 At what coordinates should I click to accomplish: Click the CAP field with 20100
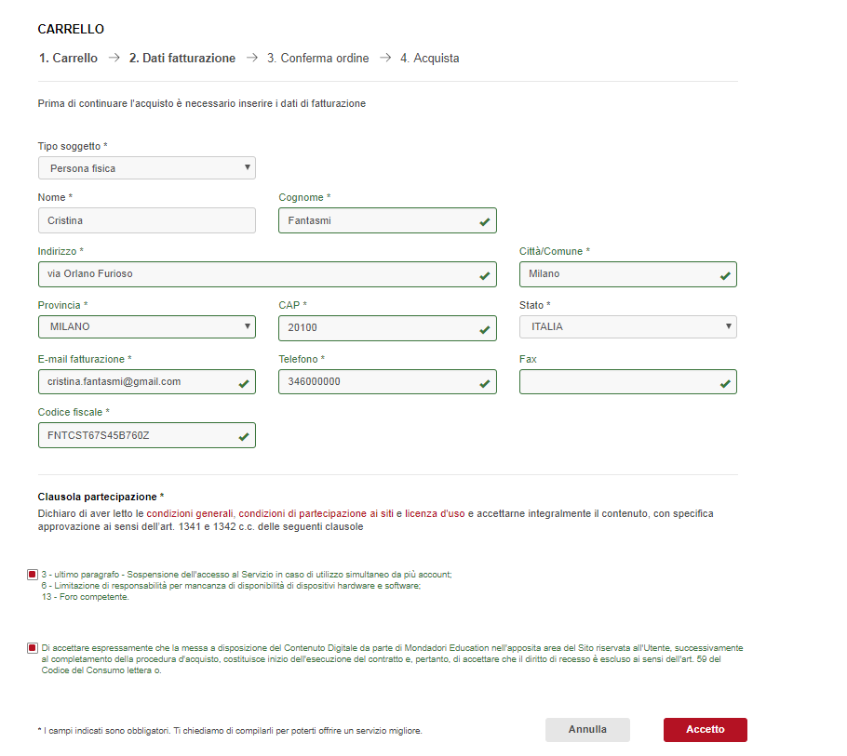[x=387, y=328]
